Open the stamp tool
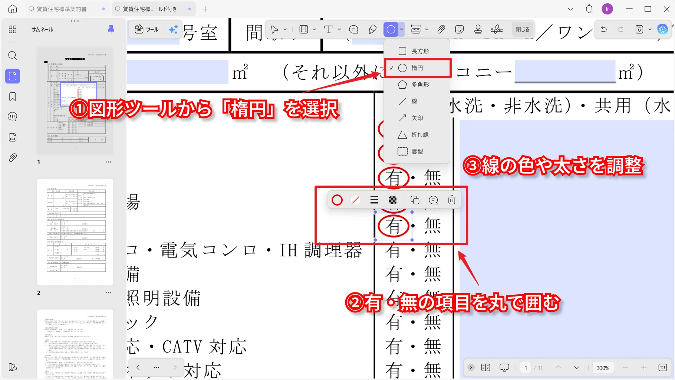Screen dimensions: 675x380 [478, 29]
